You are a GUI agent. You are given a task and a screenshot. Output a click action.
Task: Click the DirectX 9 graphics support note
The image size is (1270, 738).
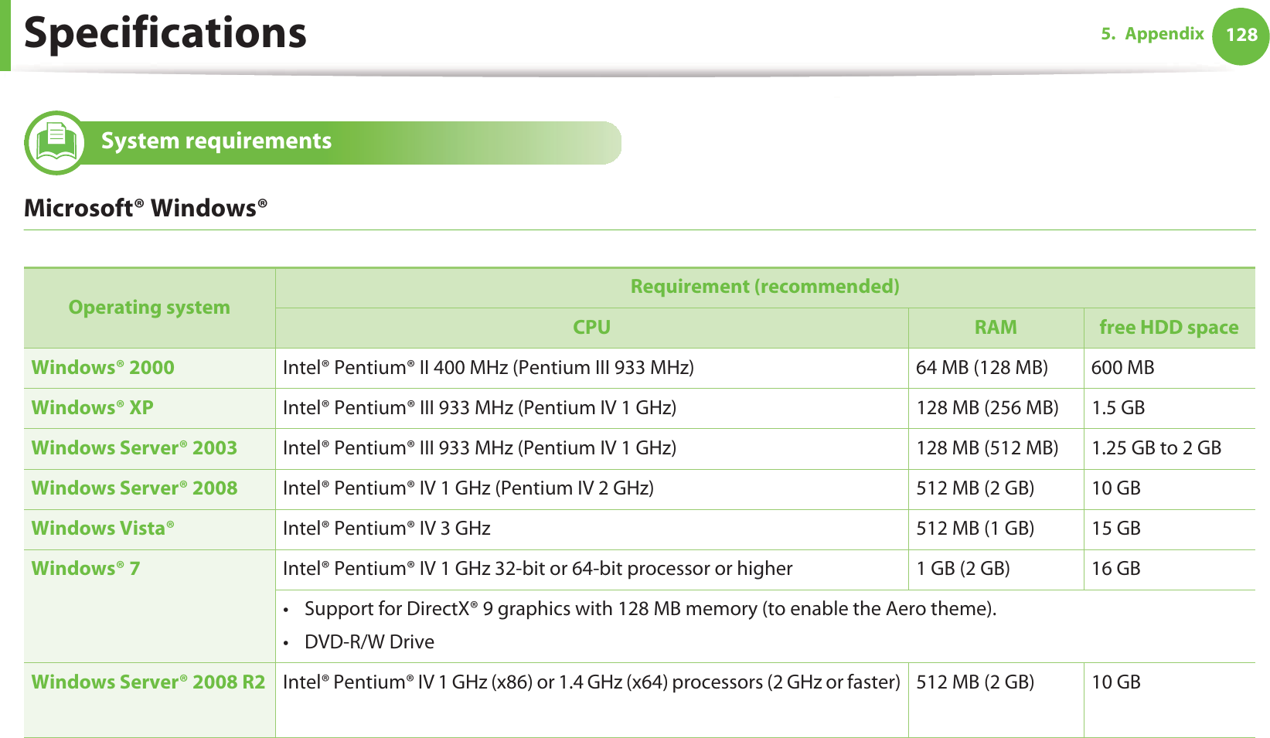tap(650, 609)
